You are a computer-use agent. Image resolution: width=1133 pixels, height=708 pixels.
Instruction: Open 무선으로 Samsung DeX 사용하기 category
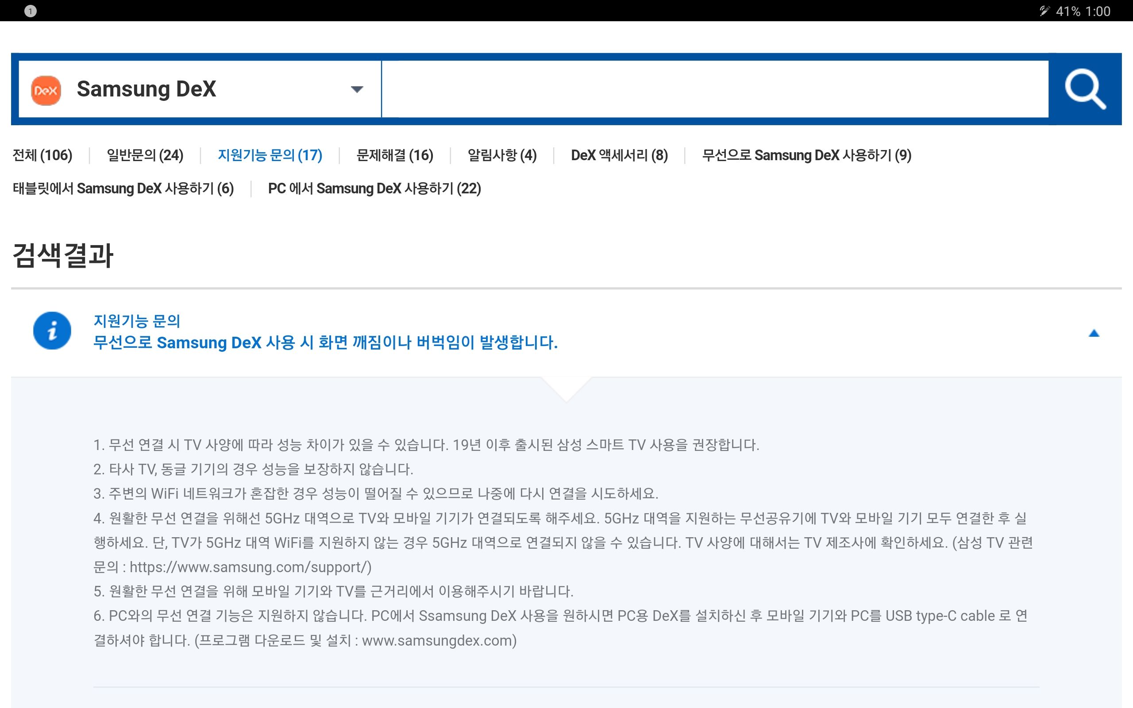[806, 155]
